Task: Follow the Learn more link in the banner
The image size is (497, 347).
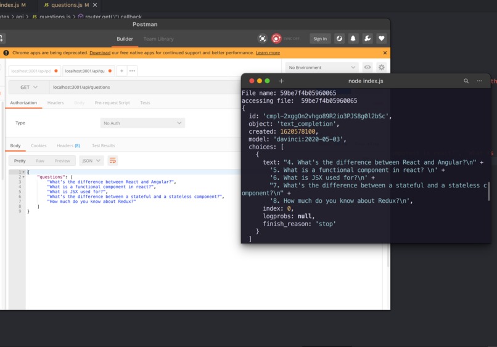Action: click(x=268, y=53)
